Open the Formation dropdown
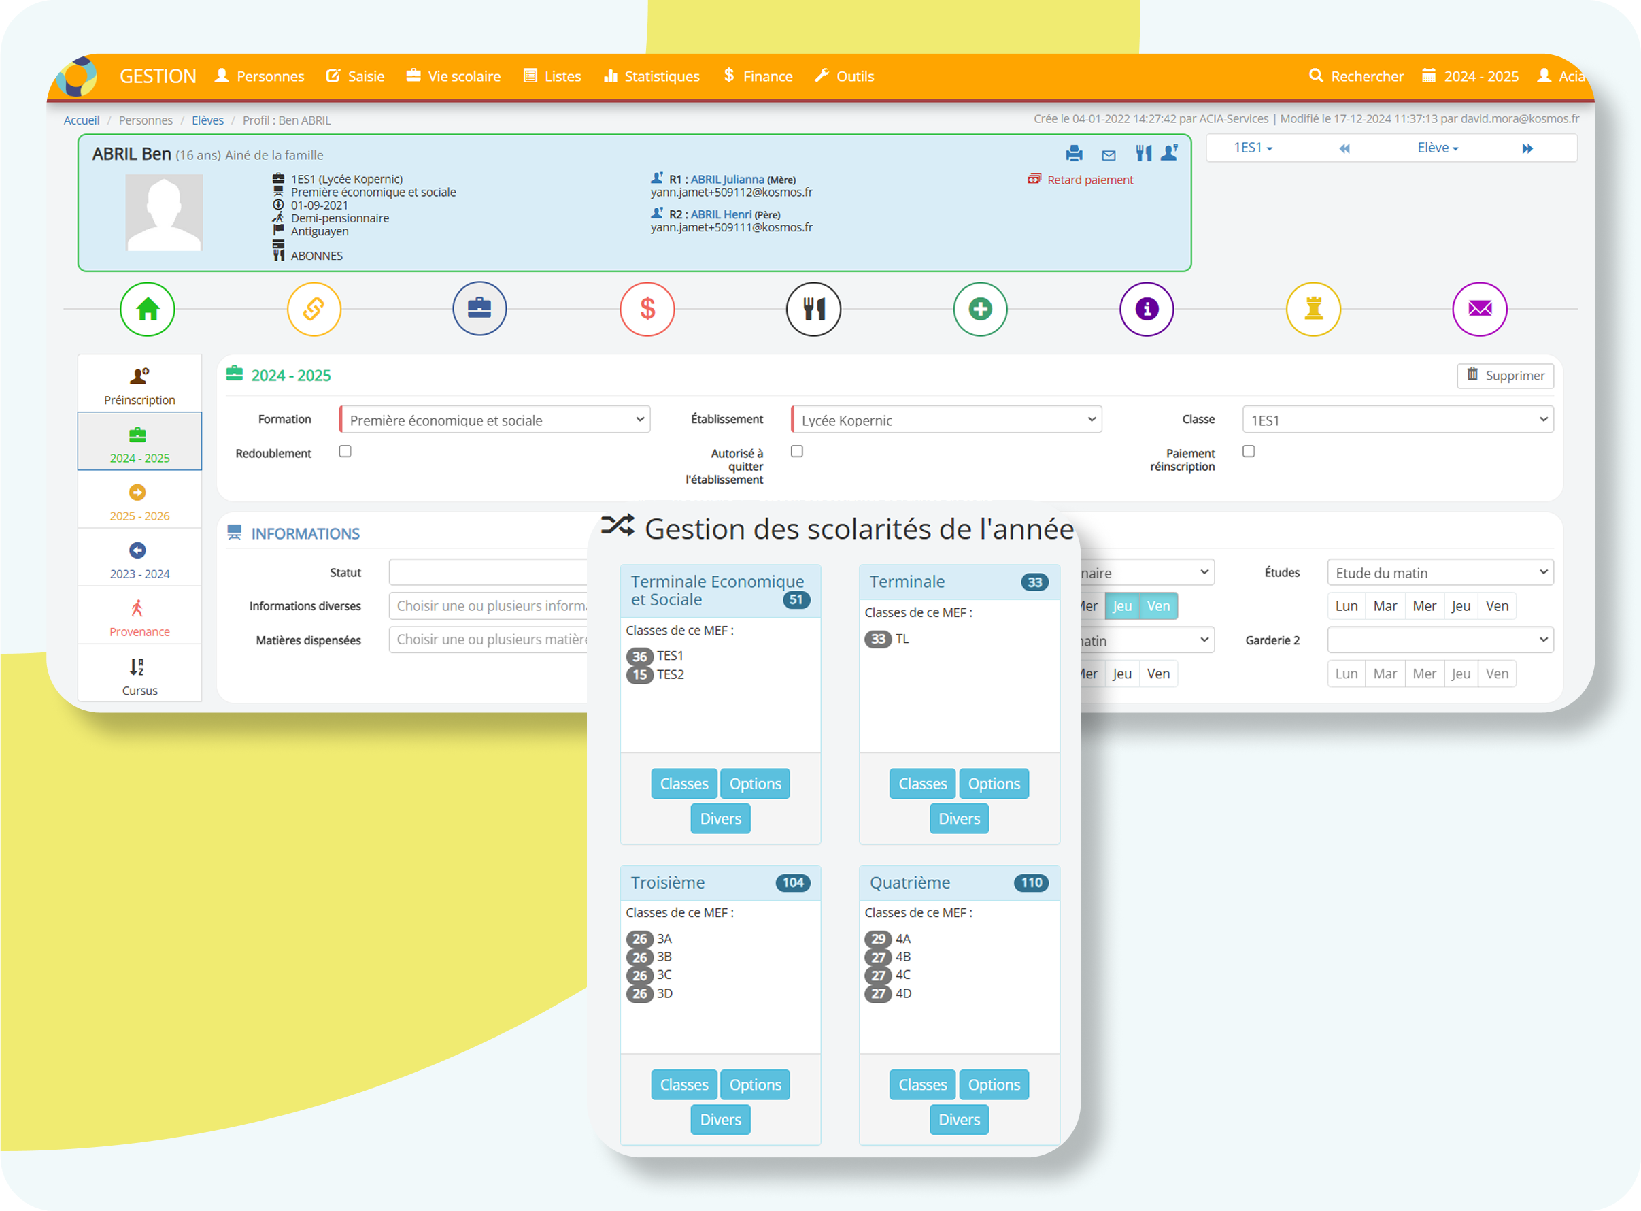This screenshot has height=1211, width=1641. click(495, 420)
